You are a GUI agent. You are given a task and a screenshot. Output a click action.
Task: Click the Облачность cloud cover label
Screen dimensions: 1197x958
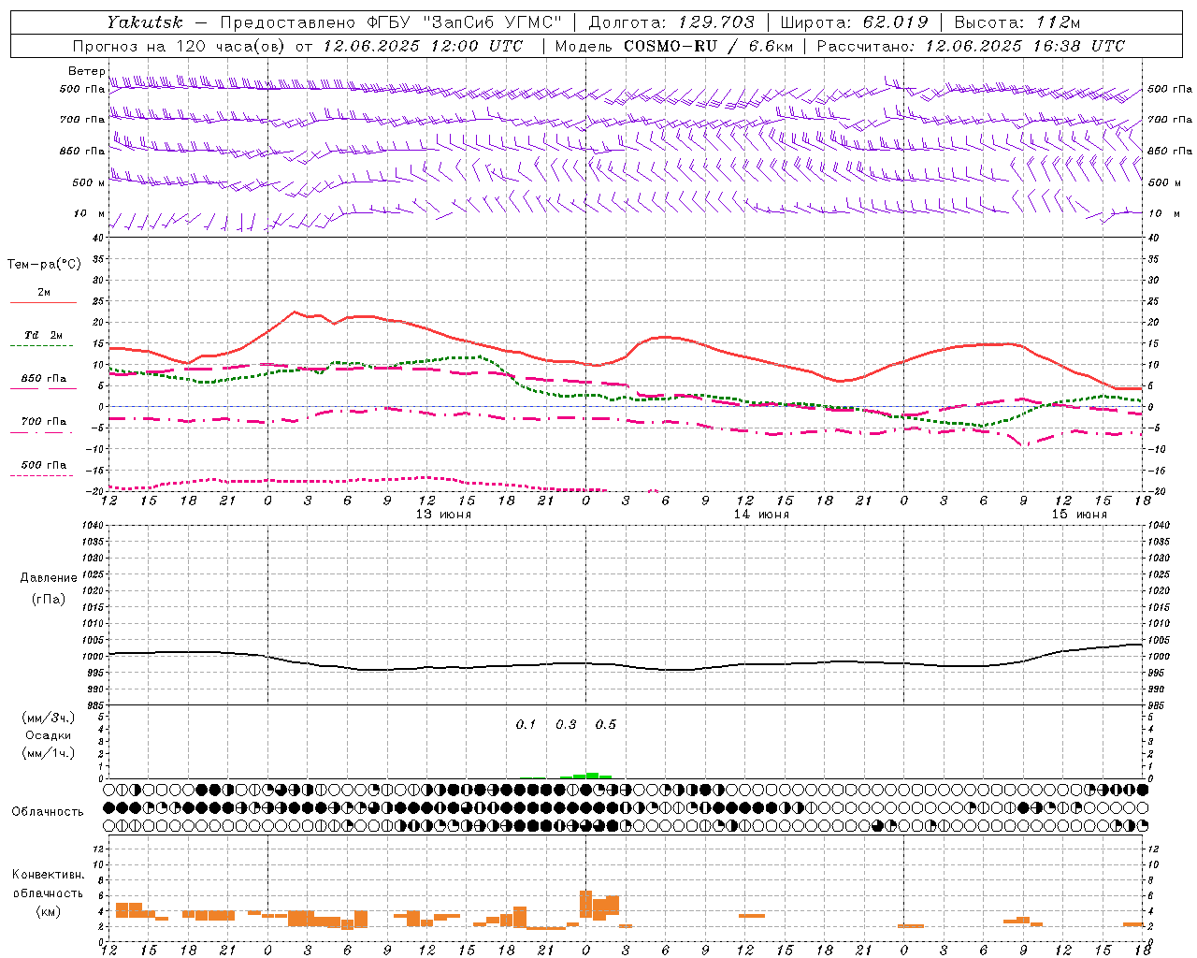[48, 811]
